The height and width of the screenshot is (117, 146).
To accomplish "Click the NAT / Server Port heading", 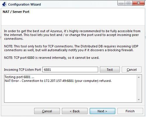I will 16,12.
